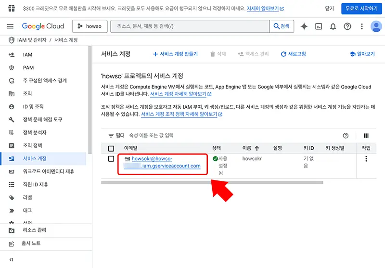The width and height of the screenshot is (385, 268).
Task: Open the notifications bell
Action: point(333,26)
